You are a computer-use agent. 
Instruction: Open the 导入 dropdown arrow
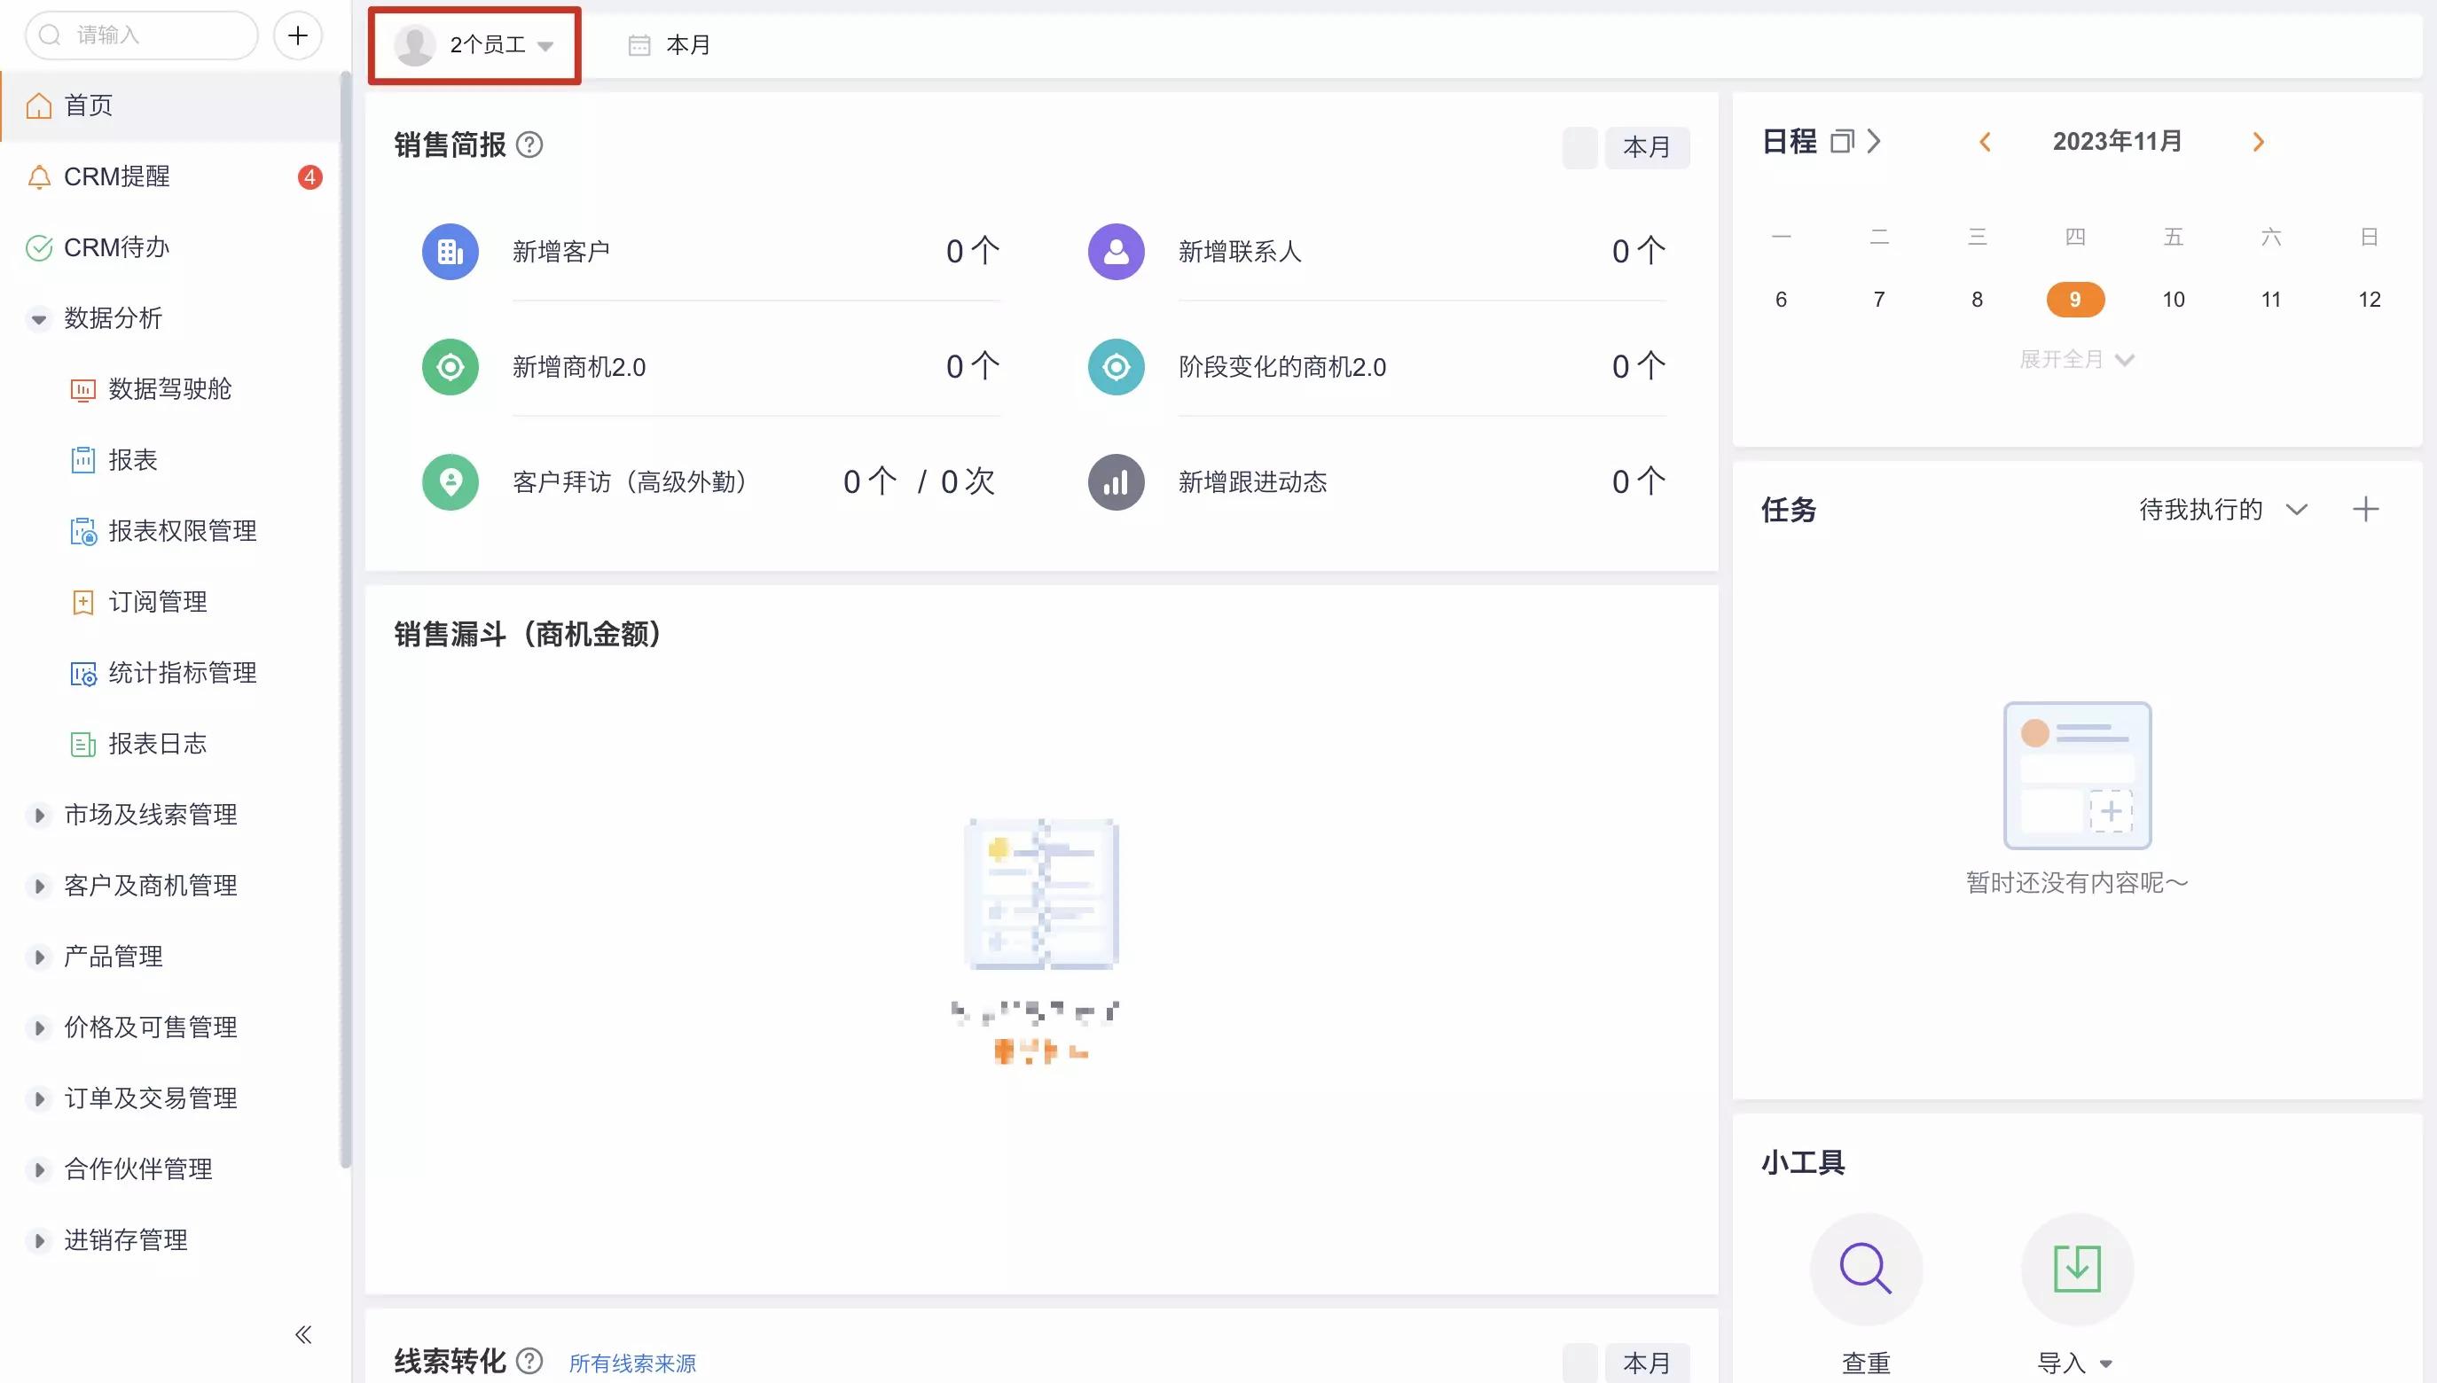(x=2106, y=1364)
